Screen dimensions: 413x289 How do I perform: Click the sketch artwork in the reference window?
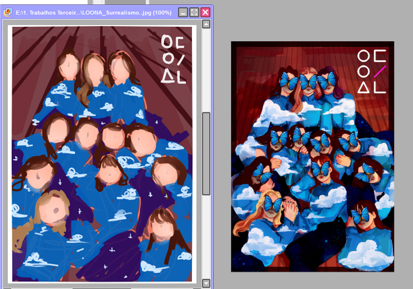coord(102,154)
